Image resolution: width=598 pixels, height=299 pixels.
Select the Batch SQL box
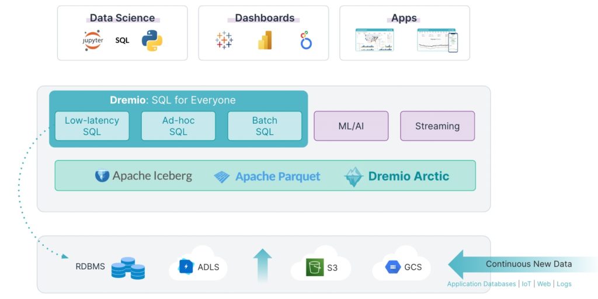point(265,126)
